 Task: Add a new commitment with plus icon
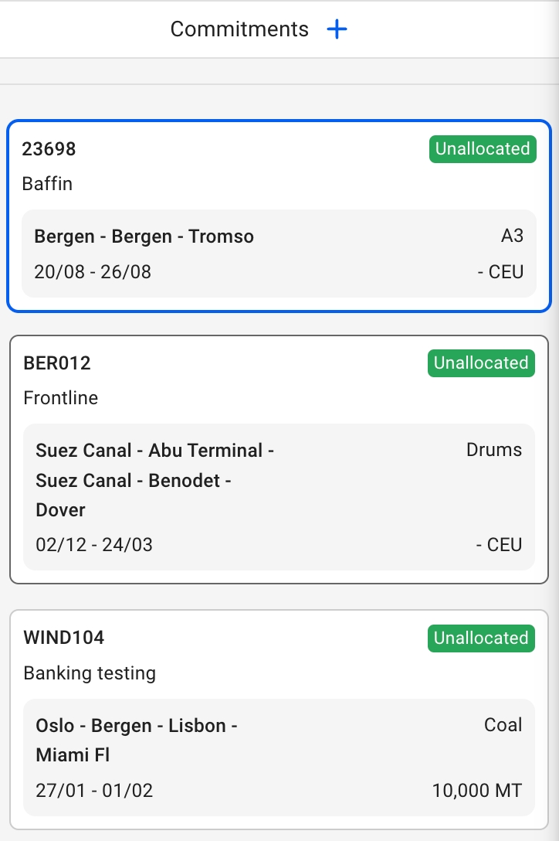point(337,29)
